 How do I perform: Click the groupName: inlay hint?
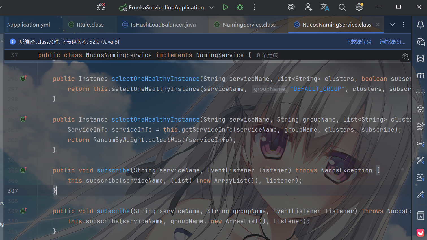[270, 89]
